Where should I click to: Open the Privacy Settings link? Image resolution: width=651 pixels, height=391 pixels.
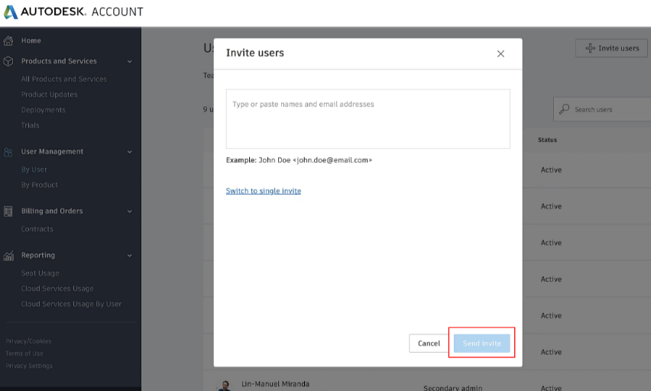29,366
